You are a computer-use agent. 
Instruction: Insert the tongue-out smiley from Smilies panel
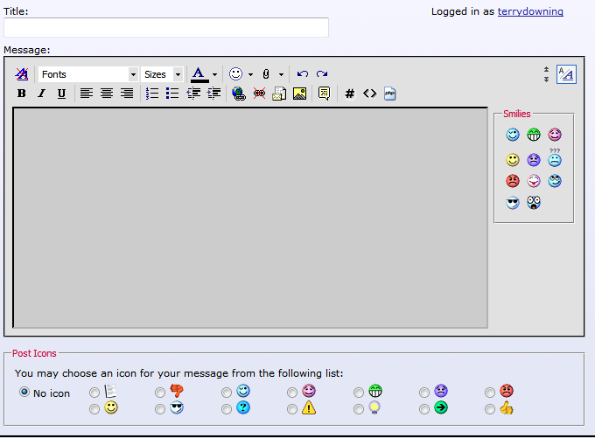tap(534, 181)
